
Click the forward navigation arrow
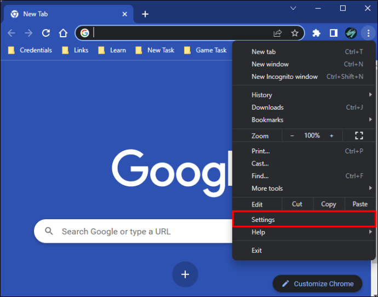pyautogui.click(x=28, y=33)
